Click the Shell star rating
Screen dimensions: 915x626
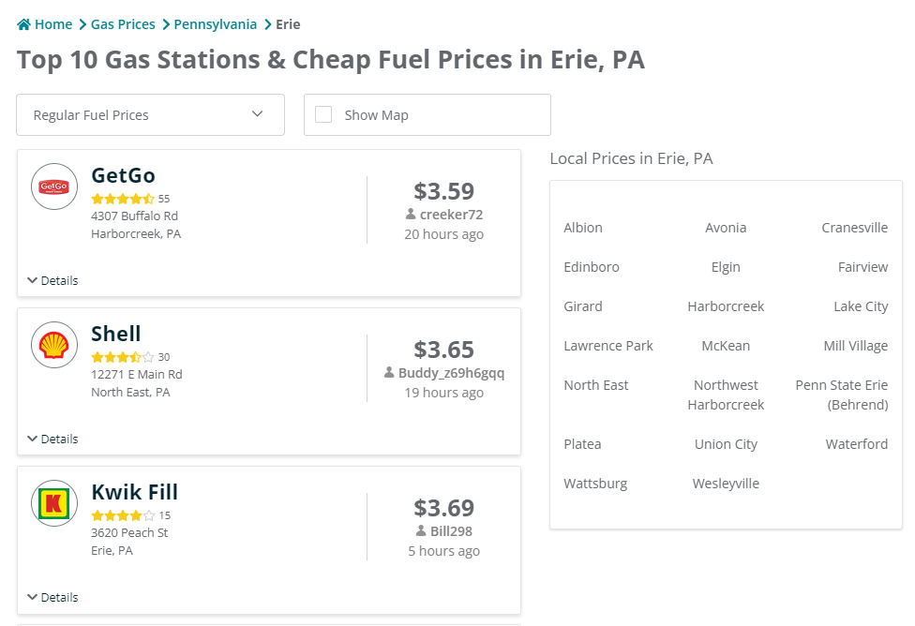(123, 357)
